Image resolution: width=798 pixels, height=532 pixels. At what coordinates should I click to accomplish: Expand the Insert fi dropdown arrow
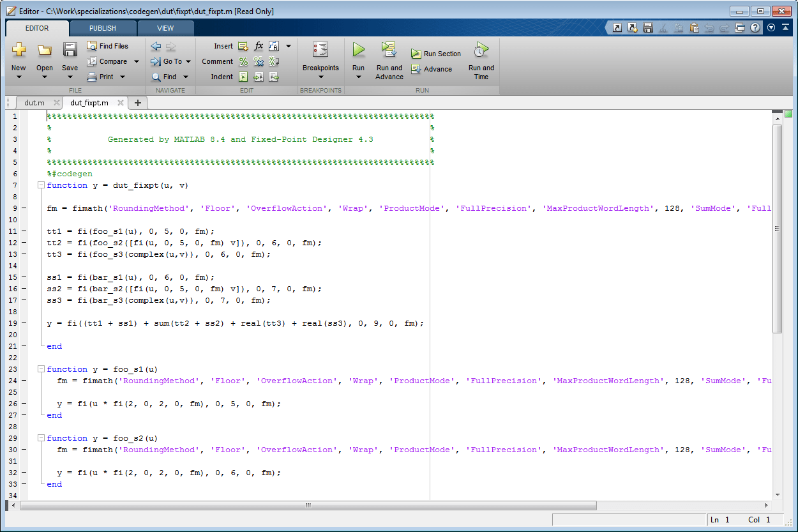click(289, 46)
